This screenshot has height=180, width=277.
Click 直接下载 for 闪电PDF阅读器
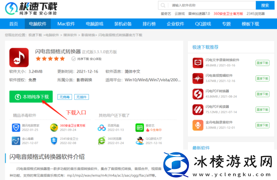click(262, 110)
